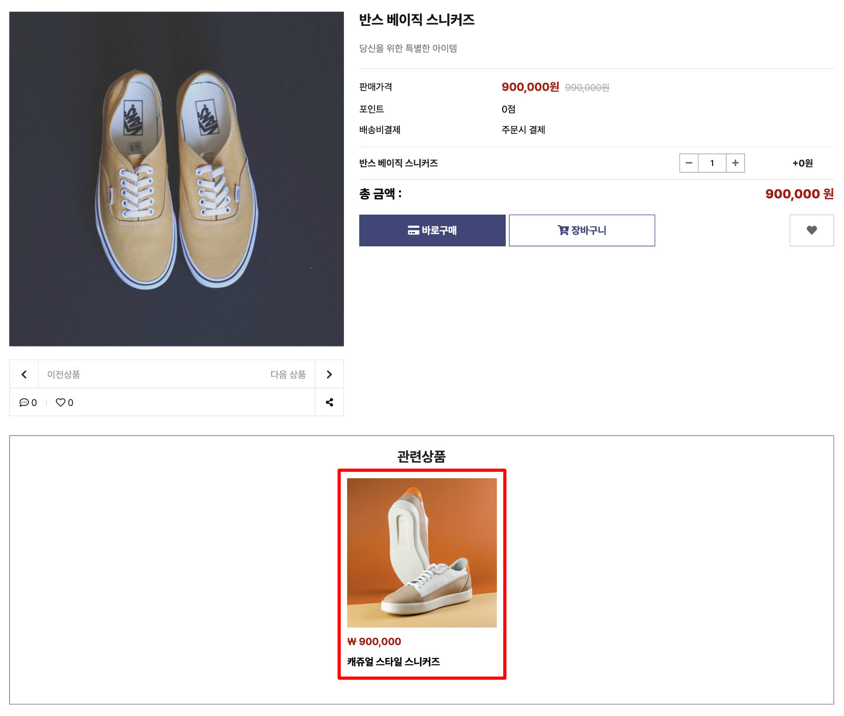Click the 주문시 결제 shipping value

[523, 130]
